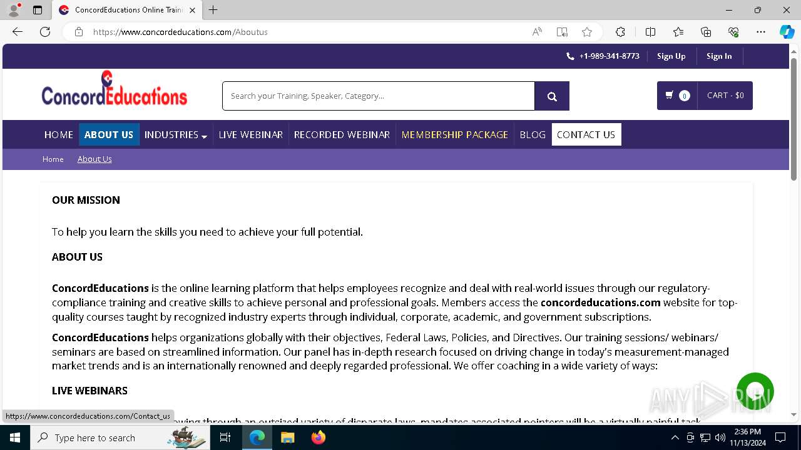Add this page to favorites star

[587, 32]
